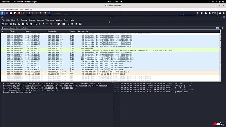Toggle packet list colorization
The image size is (226, 127).
[x=63, y=24]
